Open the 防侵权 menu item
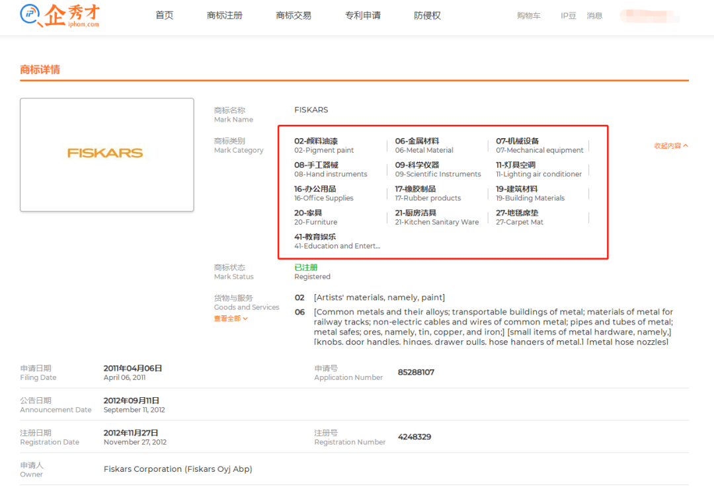 click(427, 15)
